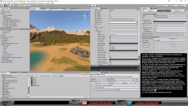
Task: Expand Coverage GameObject Spawner in Hierarchy
Action: point(2,21)
